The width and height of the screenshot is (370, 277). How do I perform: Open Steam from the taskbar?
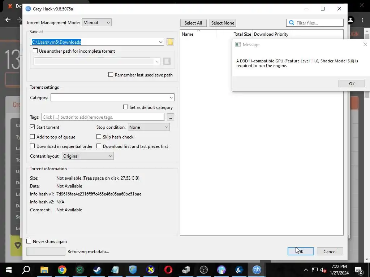97,270
